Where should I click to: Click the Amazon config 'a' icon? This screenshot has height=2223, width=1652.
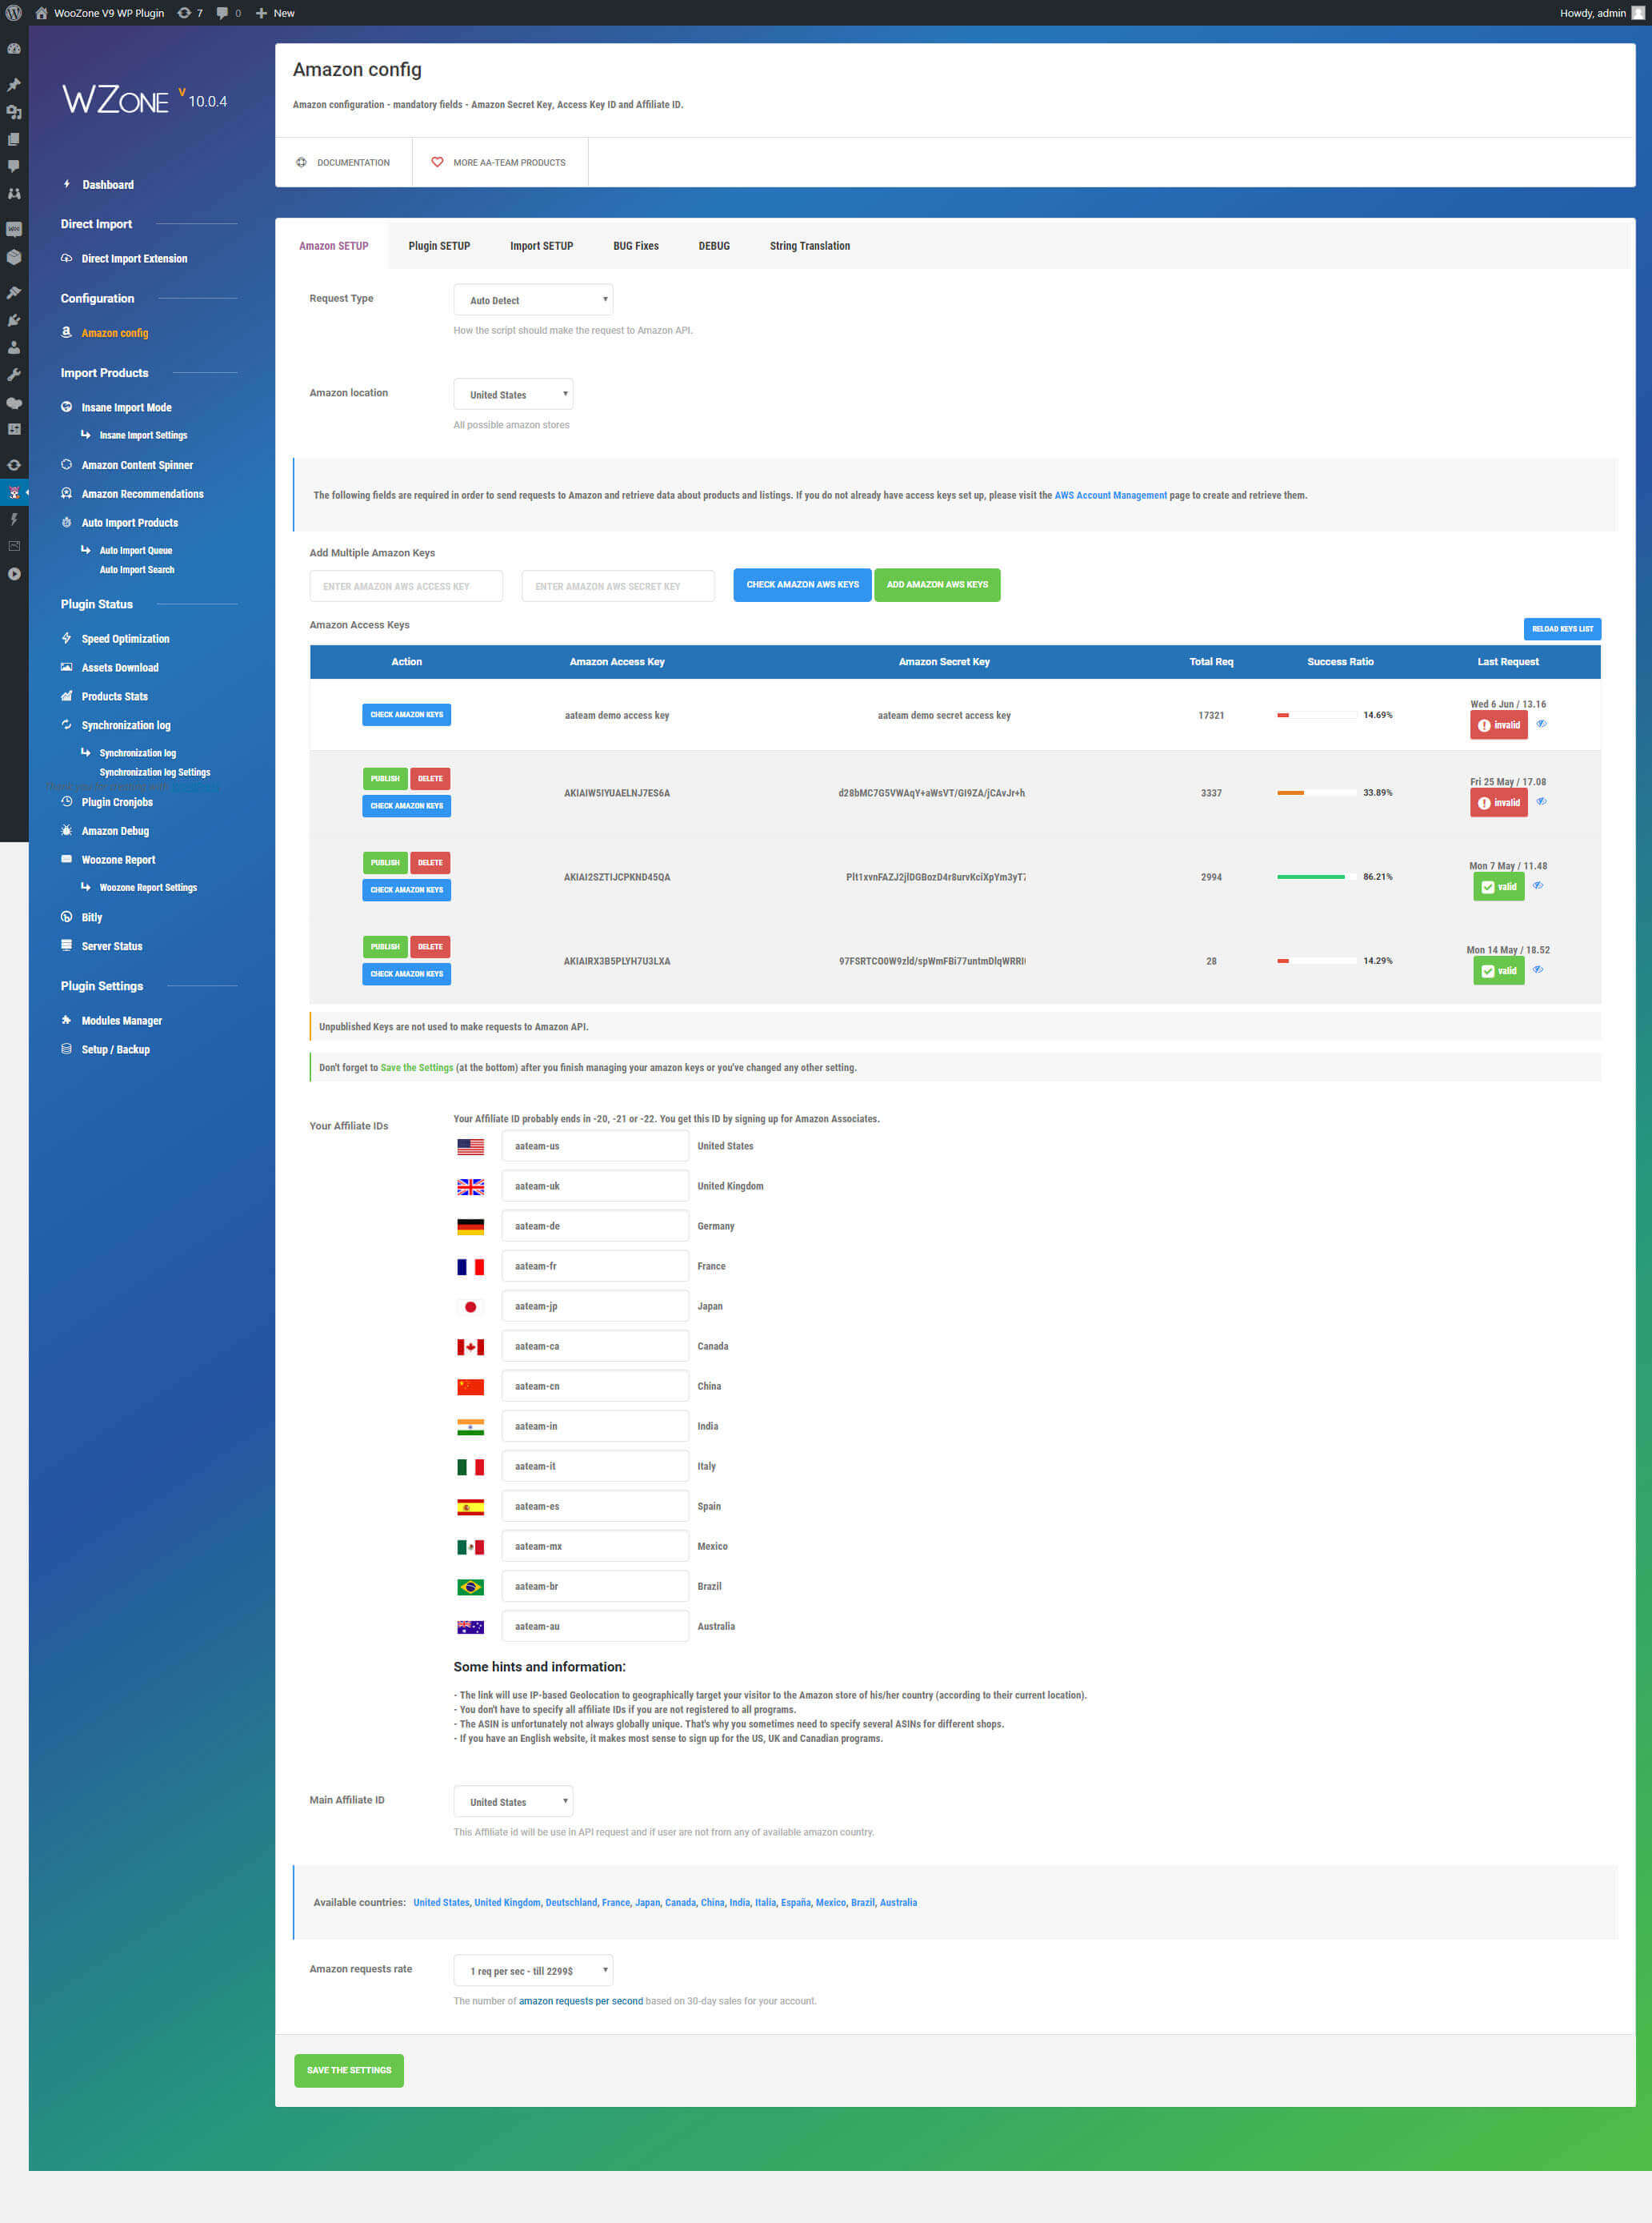tap(67, 332)
